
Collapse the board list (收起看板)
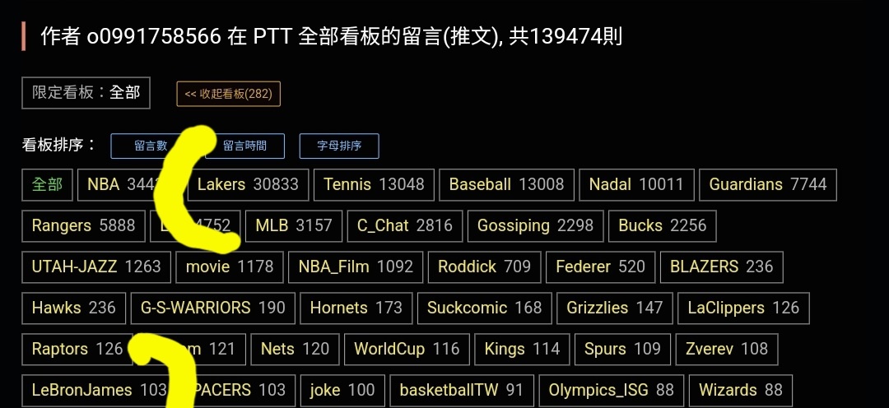(x=229, y=94)
